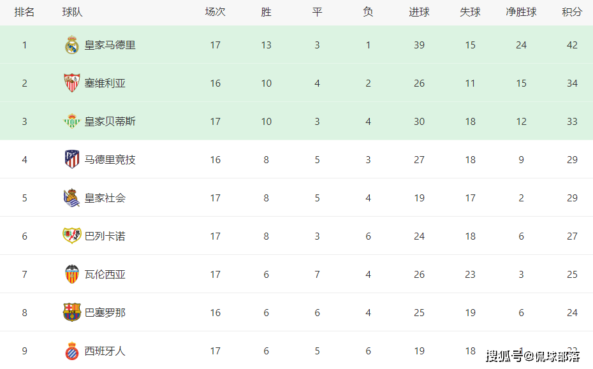Sort by the 净胜球 column header
Screen dimensions: 593x369
click(x=521, y=12)
